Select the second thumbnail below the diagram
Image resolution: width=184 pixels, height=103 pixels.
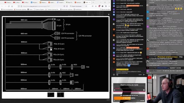(60, 95)
